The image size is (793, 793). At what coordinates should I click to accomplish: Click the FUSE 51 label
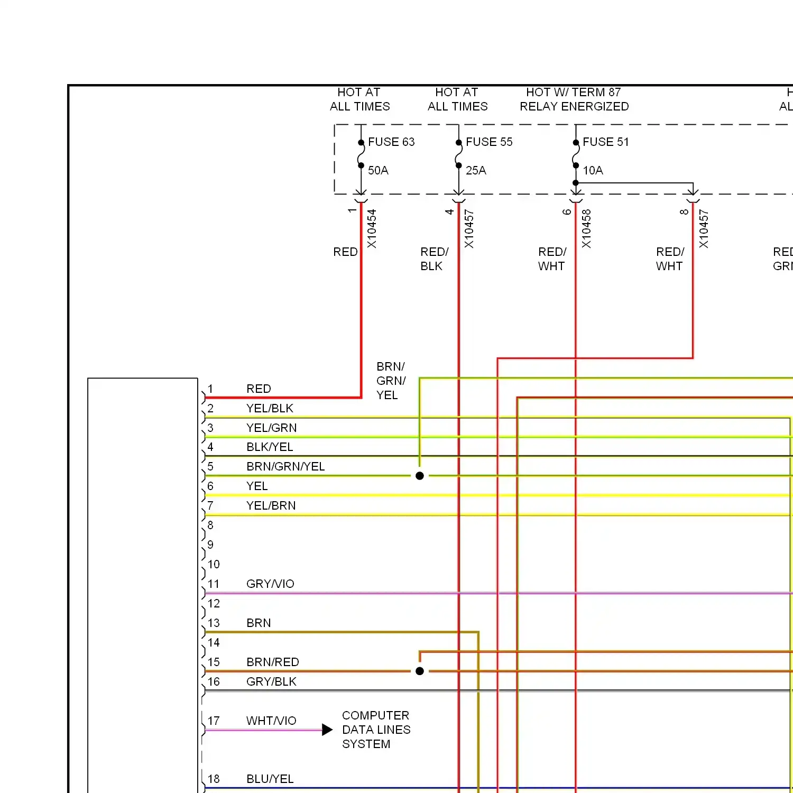pyautogui.click(x=606, y=142)
